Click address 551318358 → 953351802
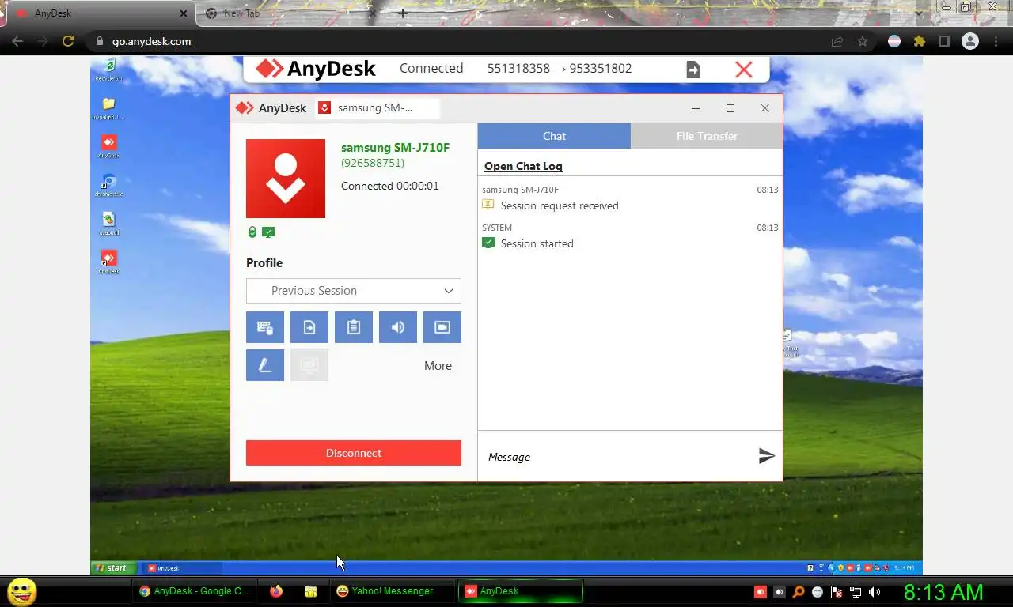The image size is (1013, 607). coord(560,68)
